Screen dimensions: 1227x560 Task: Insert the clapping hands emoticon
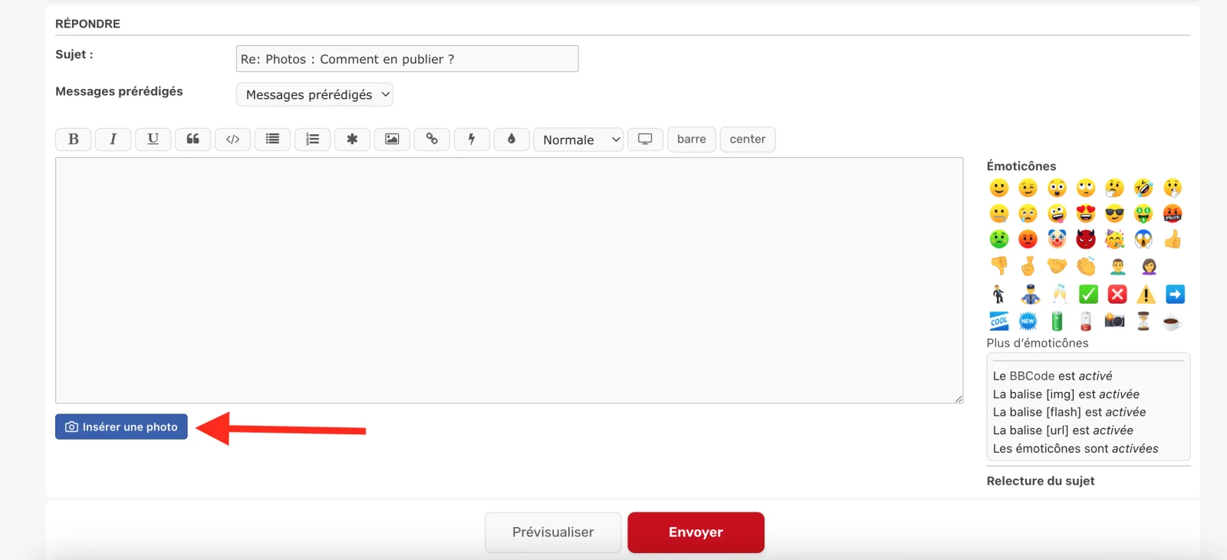[1086, 266]
